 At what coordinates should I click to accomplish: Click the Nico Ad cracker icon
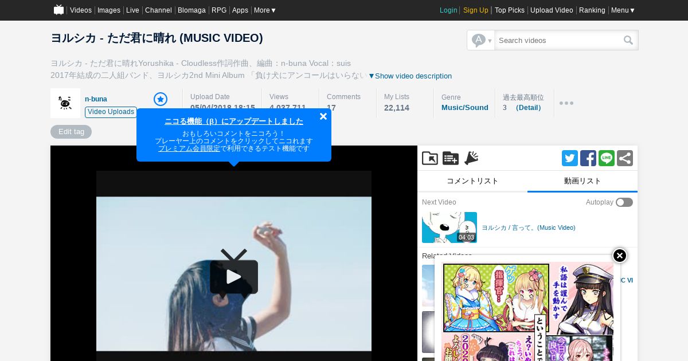pos(471,158)
